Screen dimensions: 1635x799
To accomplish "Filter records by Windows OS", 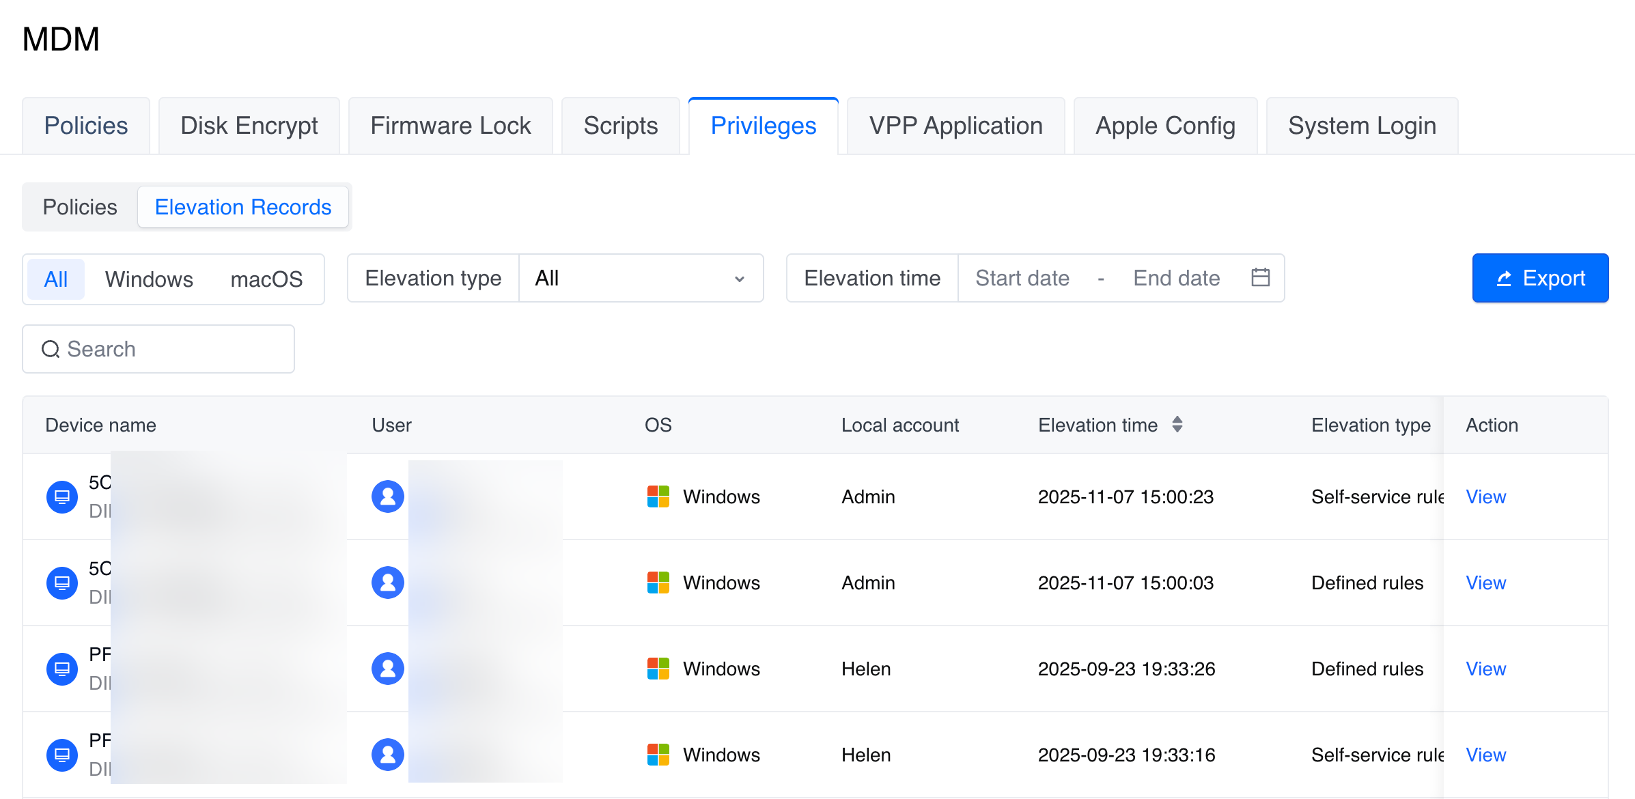I will [x=149, y=279].
